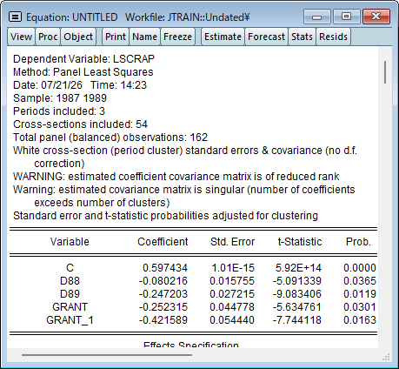399x369 pixels.
Task: Click the vertical scrollbar thumb
Action: point(385,72)
